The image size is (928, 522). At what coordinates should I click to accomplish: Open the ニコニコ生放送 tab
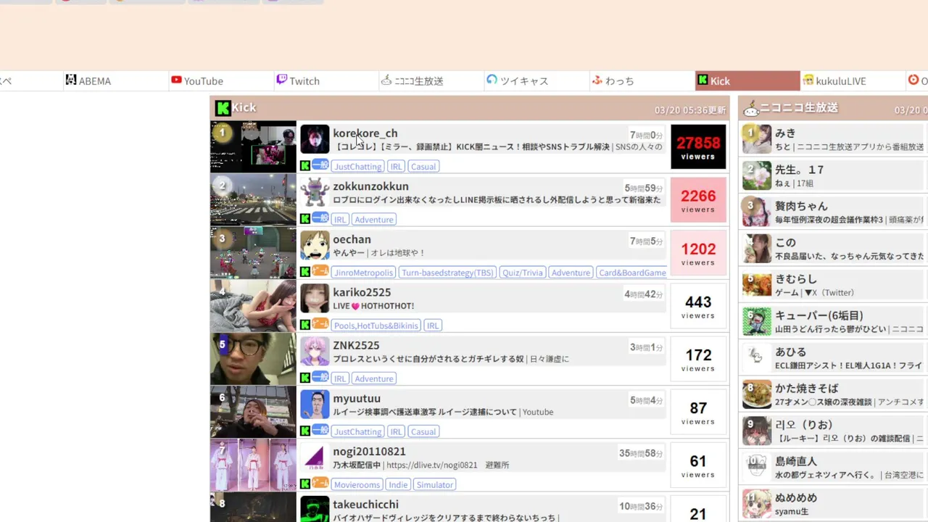[x=431, y=81]
